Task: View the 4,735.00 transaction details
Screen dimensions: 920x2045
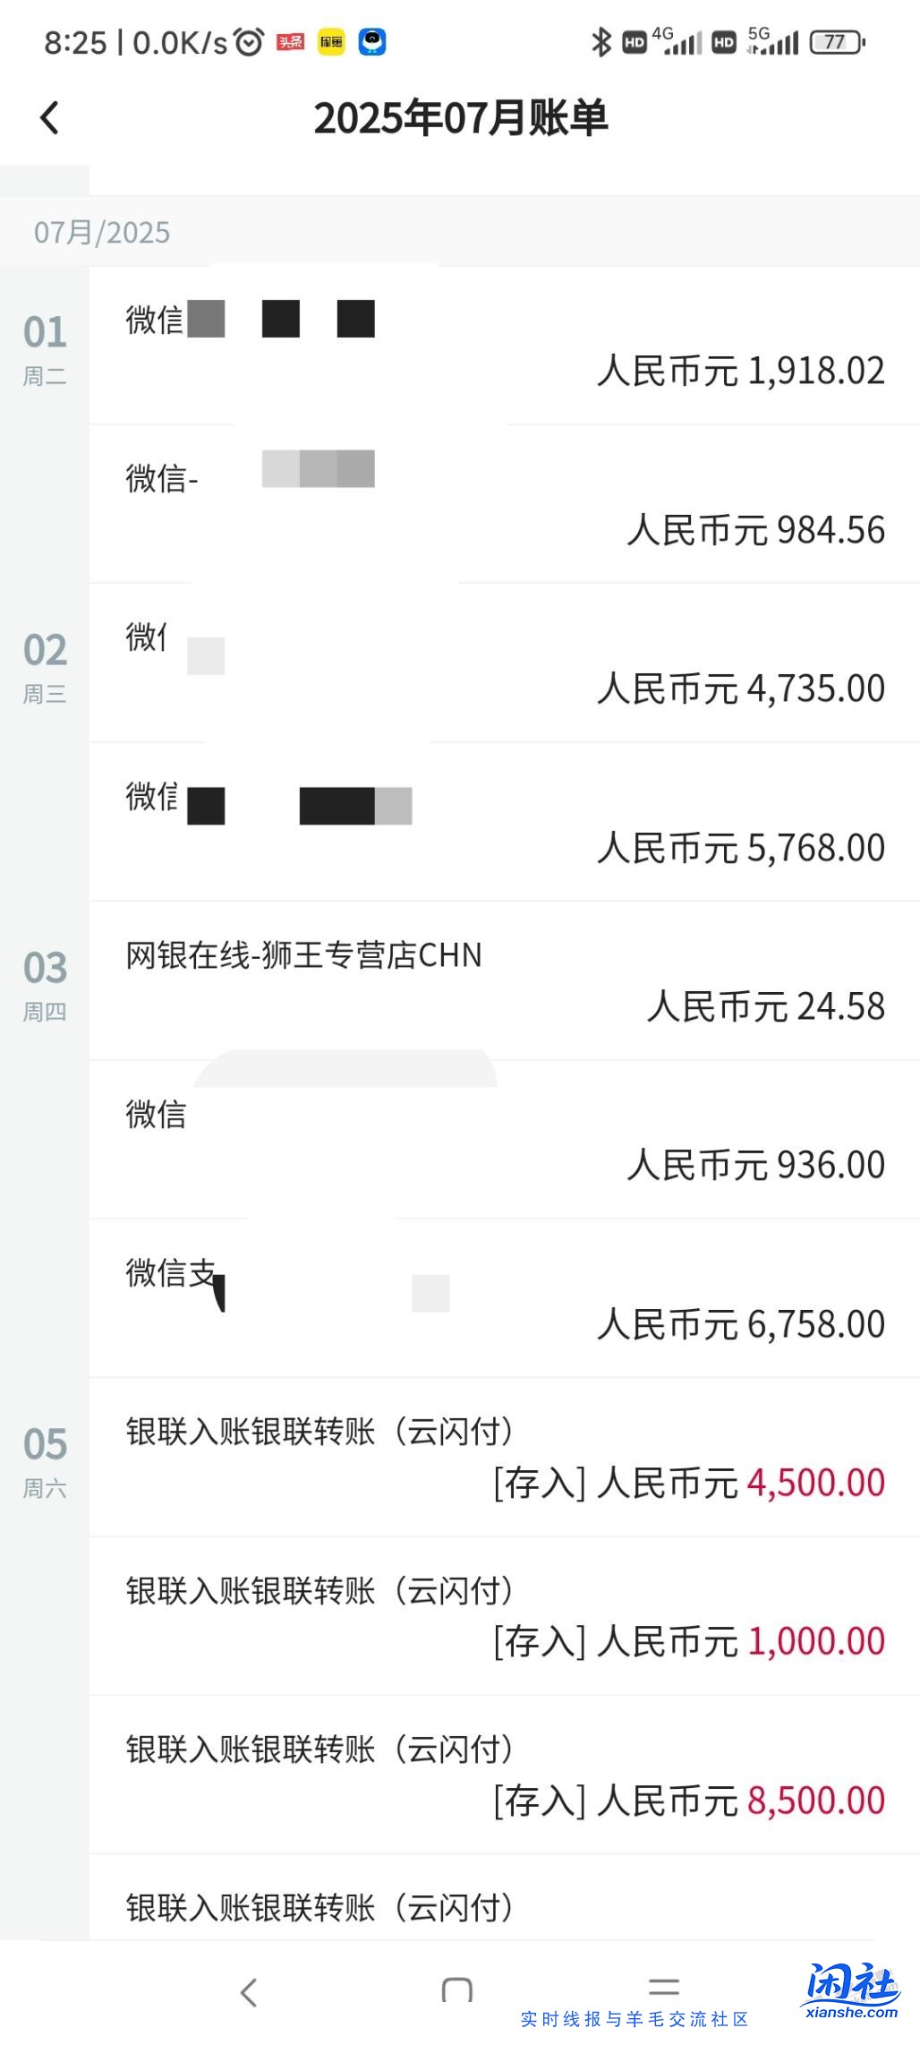Action: click(504, 663)
